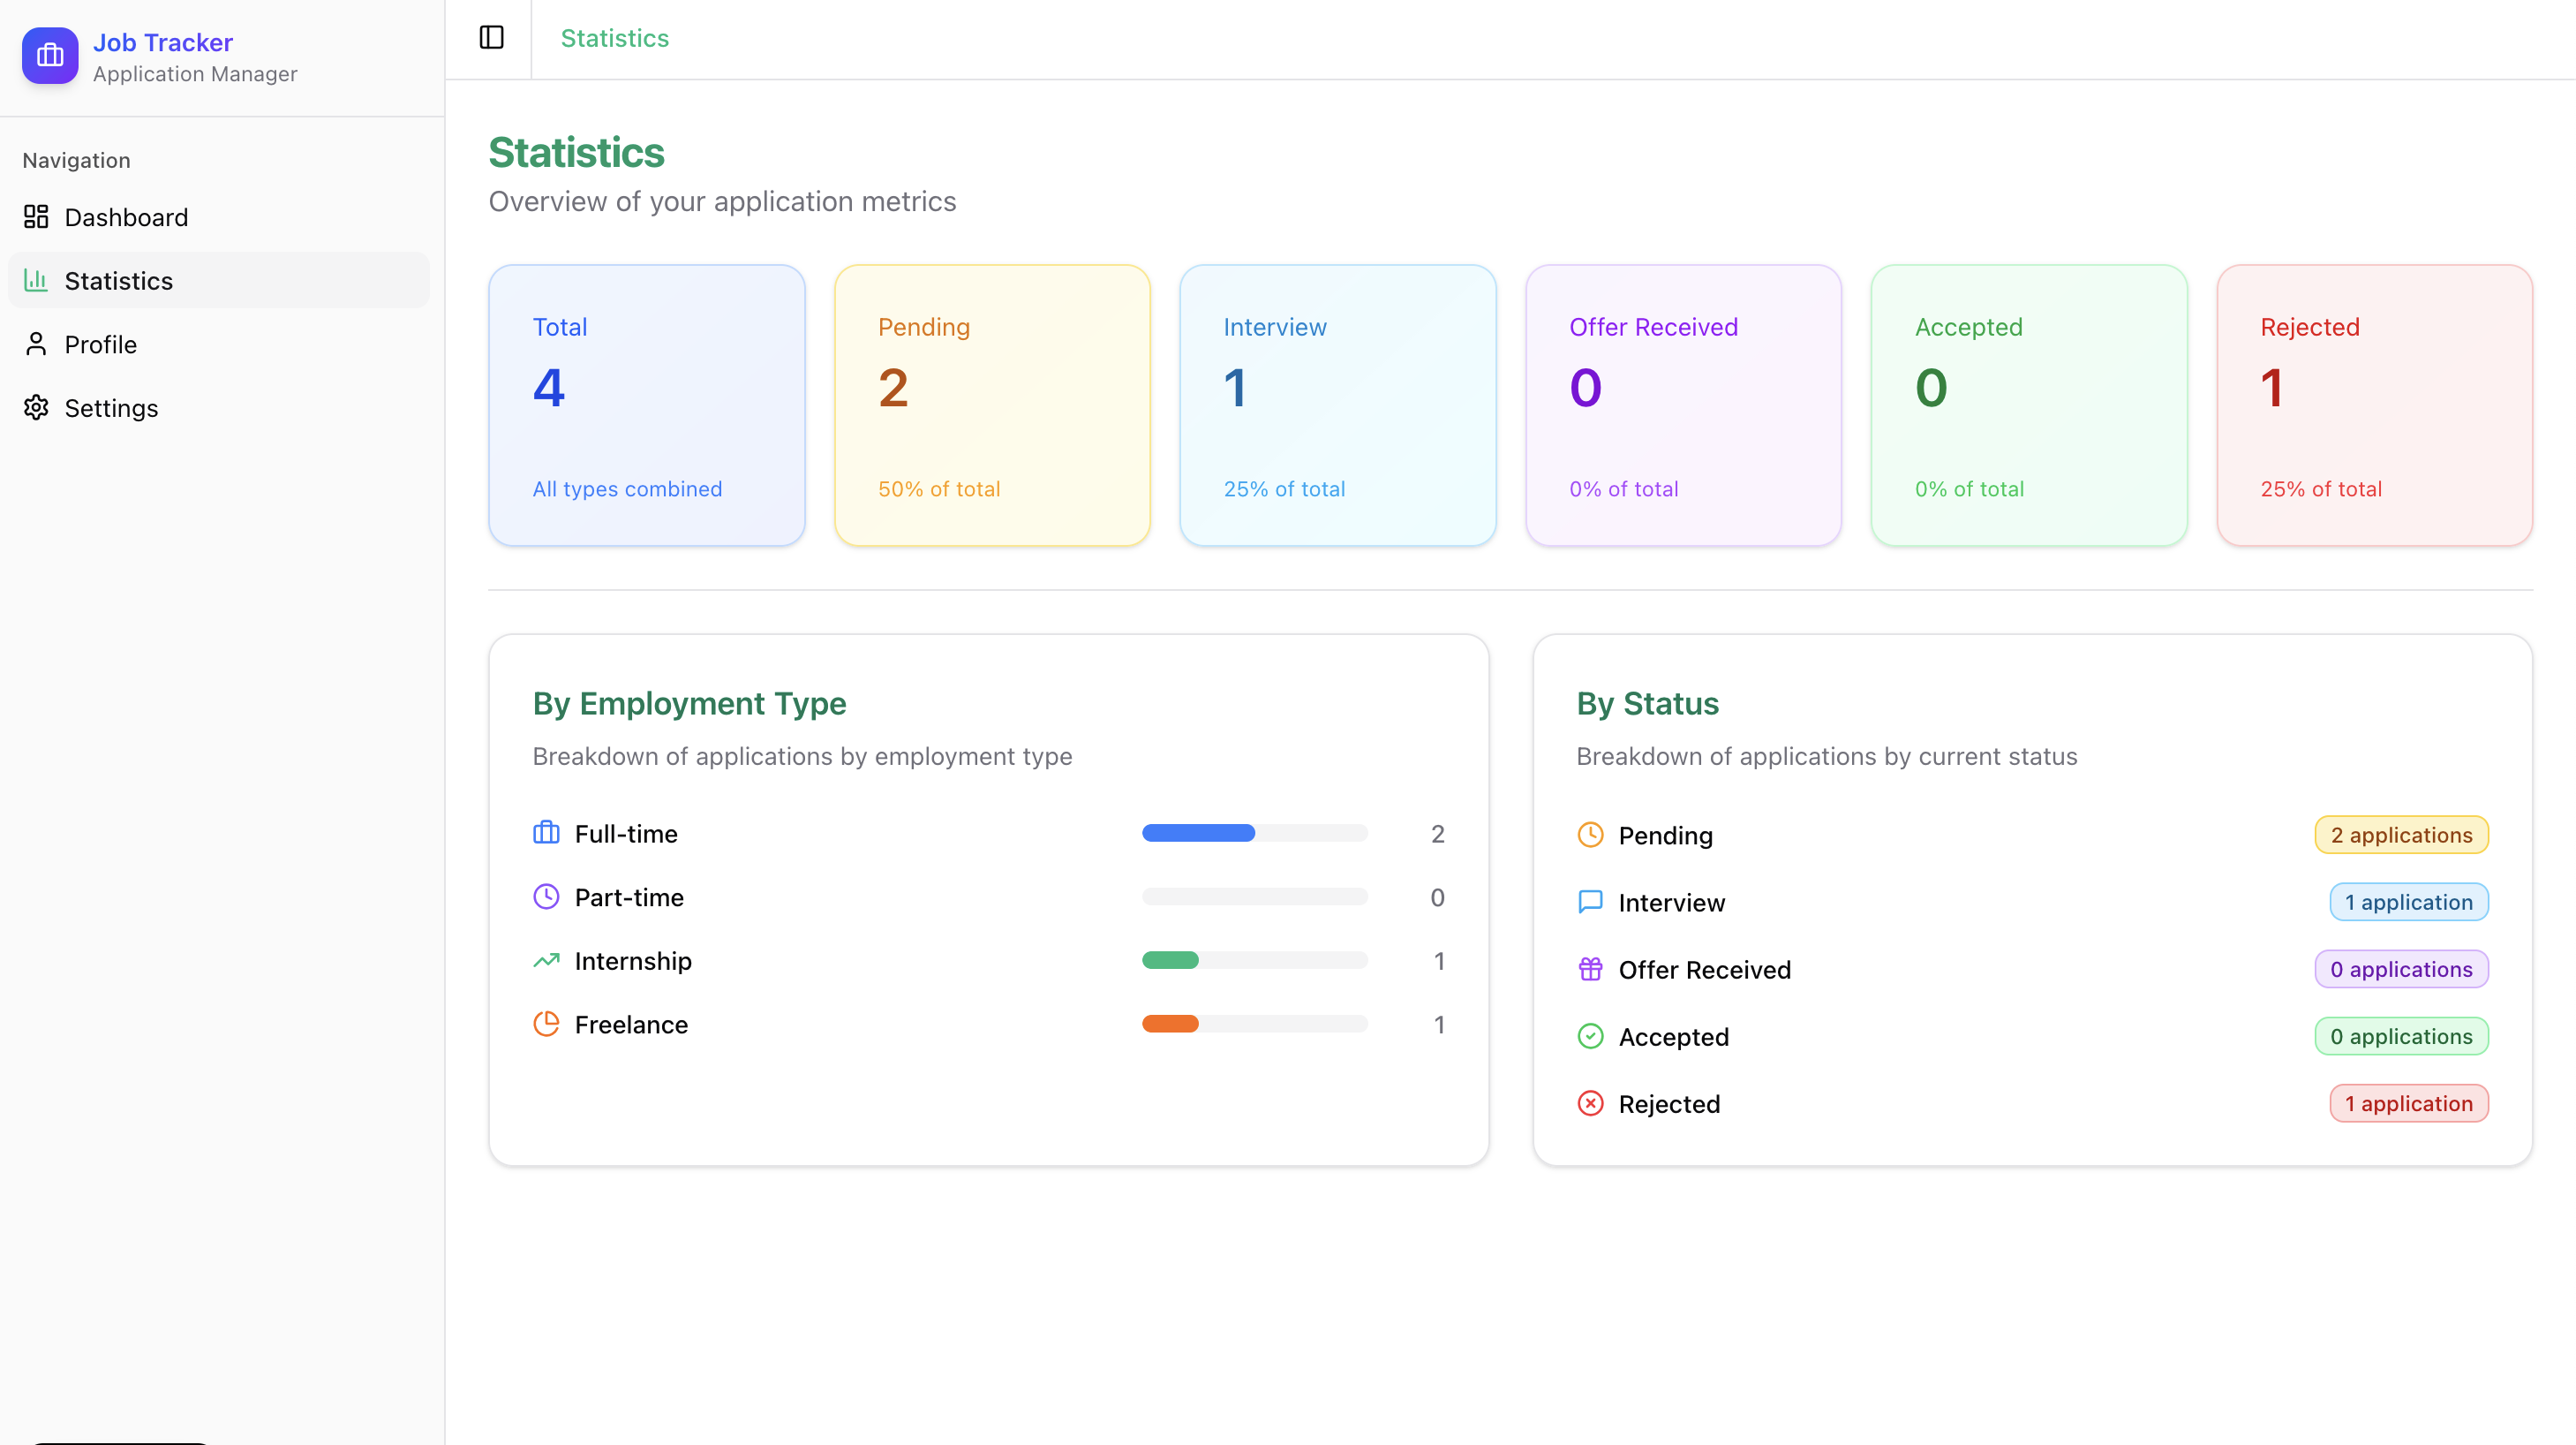Click the "1 application" Rejected badge
2576x1445 pixels.
click(x=2408, y=1103)
